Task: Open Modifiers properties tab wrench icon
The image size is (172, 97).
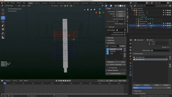Action: coord(130,66)
